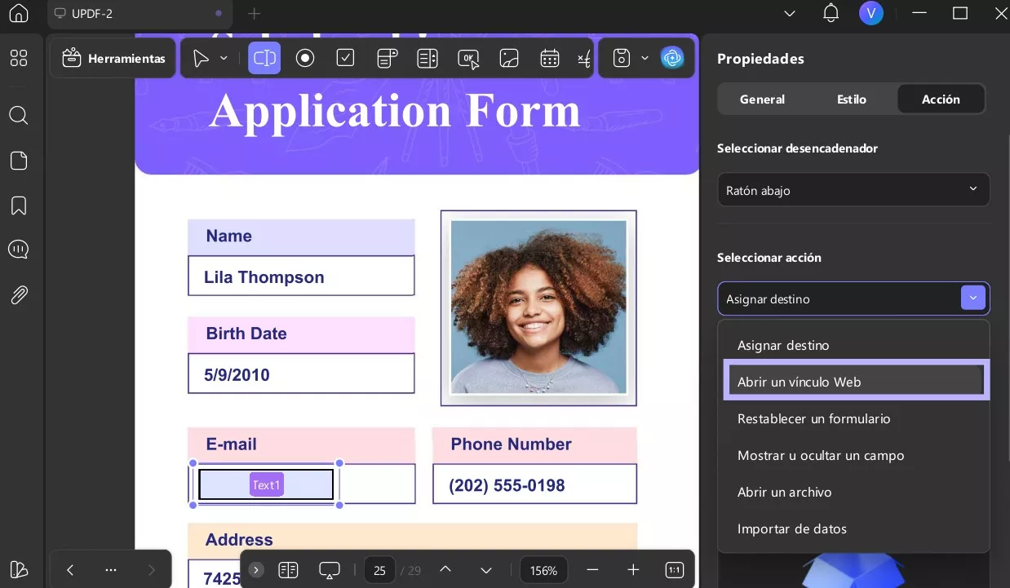Select the checkbox form field tool

[345, 58]
